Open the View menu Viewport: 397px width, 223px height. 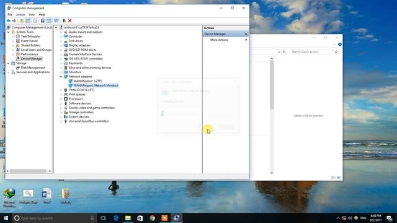pos(32,15)
